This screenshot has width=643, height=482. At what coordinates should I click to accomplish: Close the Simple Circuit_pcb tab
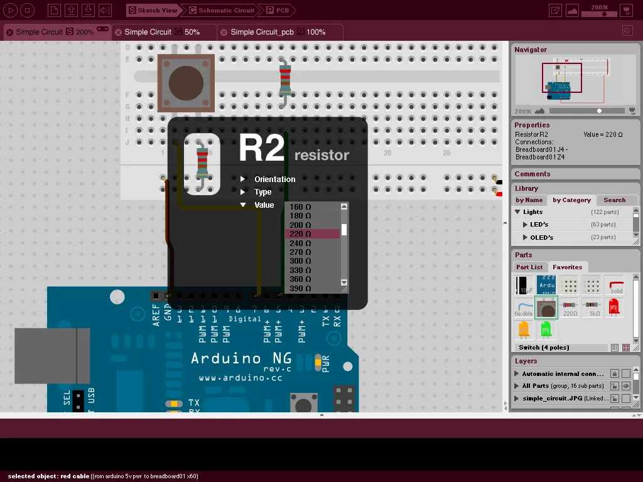tap(224, 33)
